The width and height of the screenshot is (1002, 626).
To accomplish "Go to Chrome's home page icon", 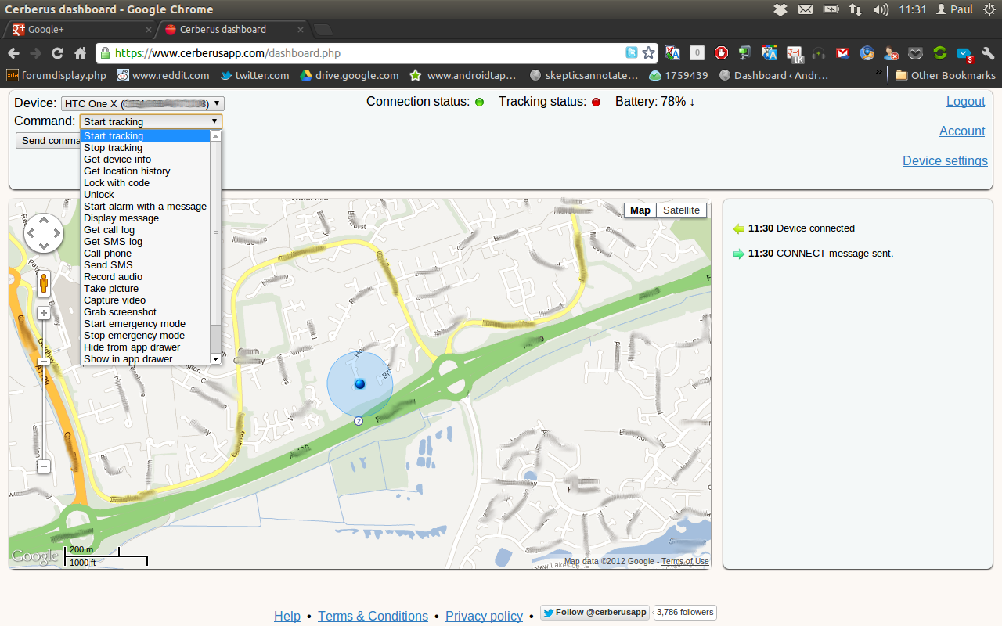I will [80, 53].
